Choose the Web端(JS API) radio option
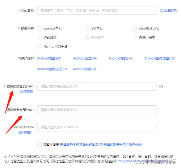181x168 pixels. [x=135, y=29]
